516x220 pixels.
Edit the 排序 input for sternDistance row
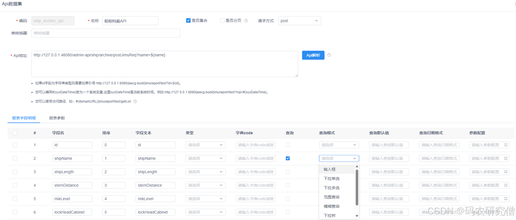(x=114, y=185)
